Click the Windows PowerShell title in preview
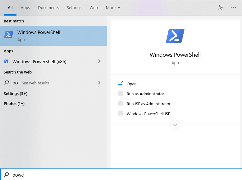The image size is (242, 180). pos(175,55)
